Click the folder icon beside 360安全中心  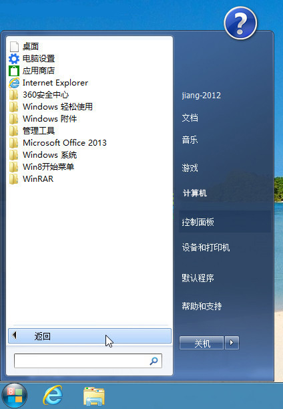(x=14, y=95)
